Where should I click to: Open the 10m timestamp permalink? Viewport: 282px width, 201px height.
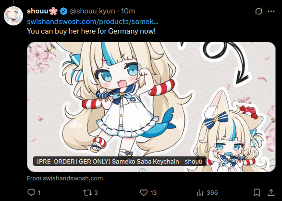[x=128, y=11]
